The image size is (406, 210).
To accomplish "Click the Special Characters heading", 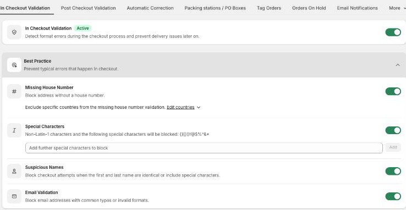I will (x=45, y=126).
